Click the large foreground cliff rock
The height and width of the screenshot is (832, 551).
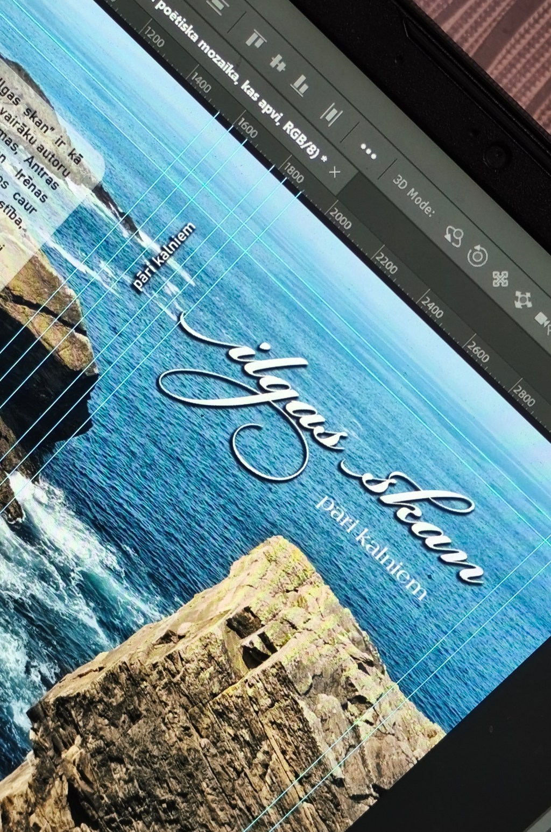(215, 700)
